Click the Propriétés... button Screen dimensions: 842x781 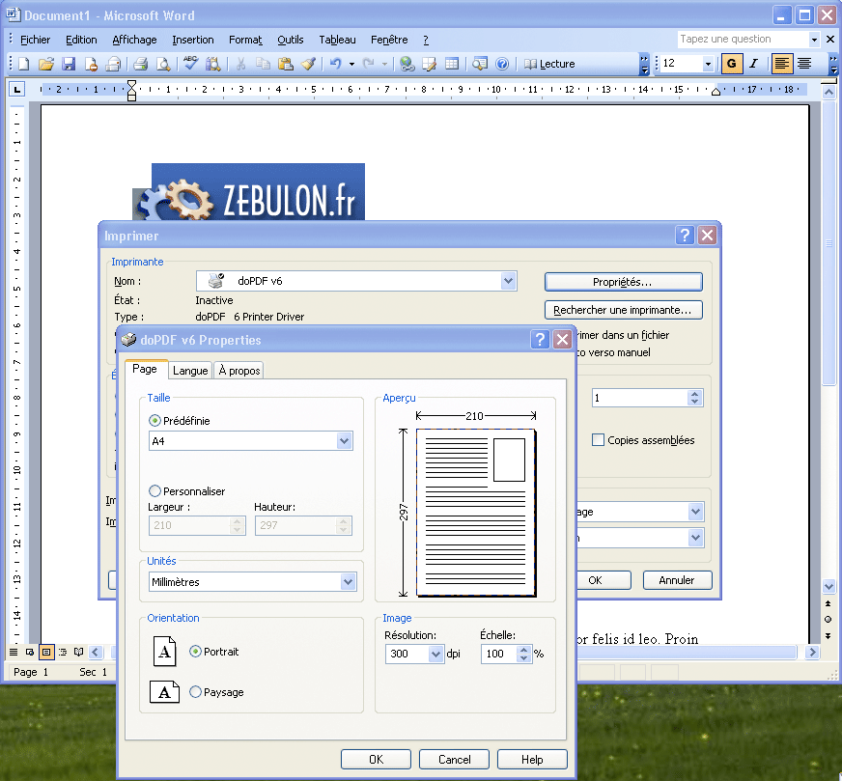coord(623,282)
